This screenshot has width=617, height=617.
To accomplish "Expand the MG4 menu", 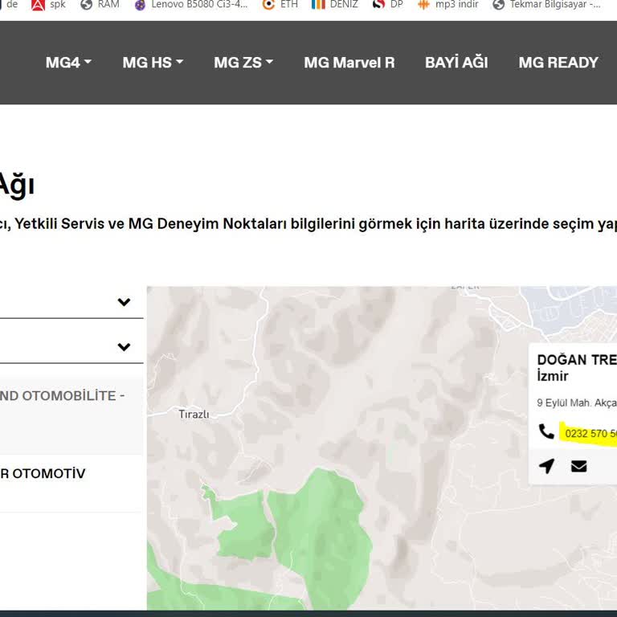I will (68, 62).
